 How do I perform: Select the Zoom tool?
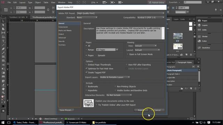click(x=3, y=93)
